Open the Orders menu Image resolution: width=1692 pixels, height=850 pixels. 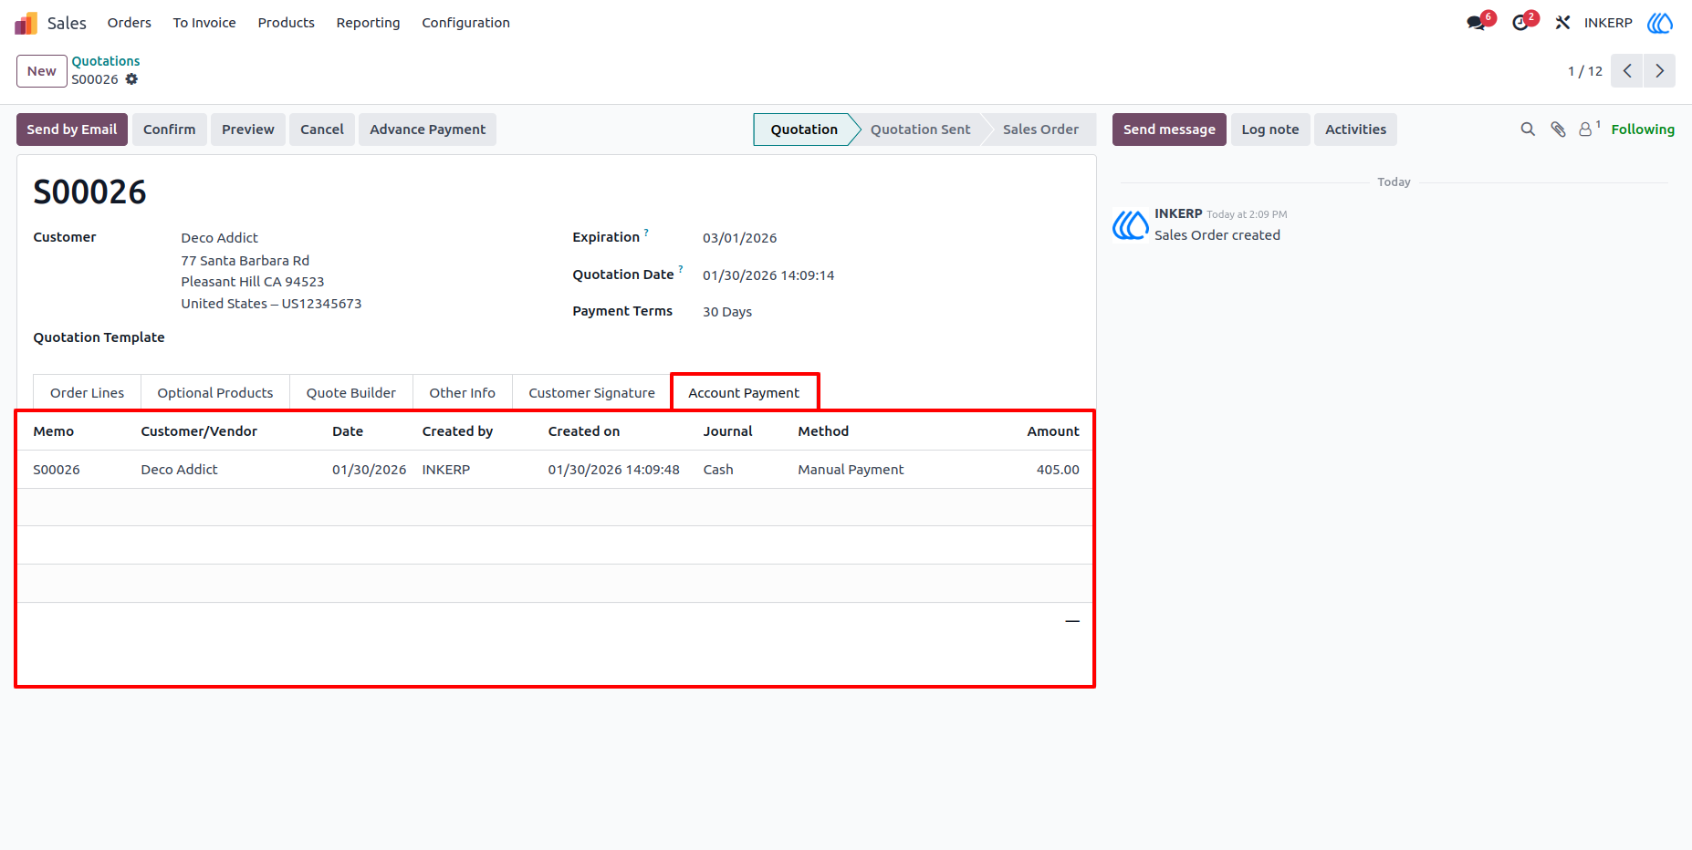tap(130, 23)
